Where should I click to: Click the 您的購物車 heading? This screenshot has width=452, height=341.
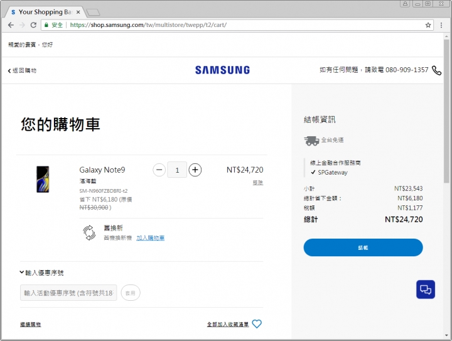pos(60,124)
